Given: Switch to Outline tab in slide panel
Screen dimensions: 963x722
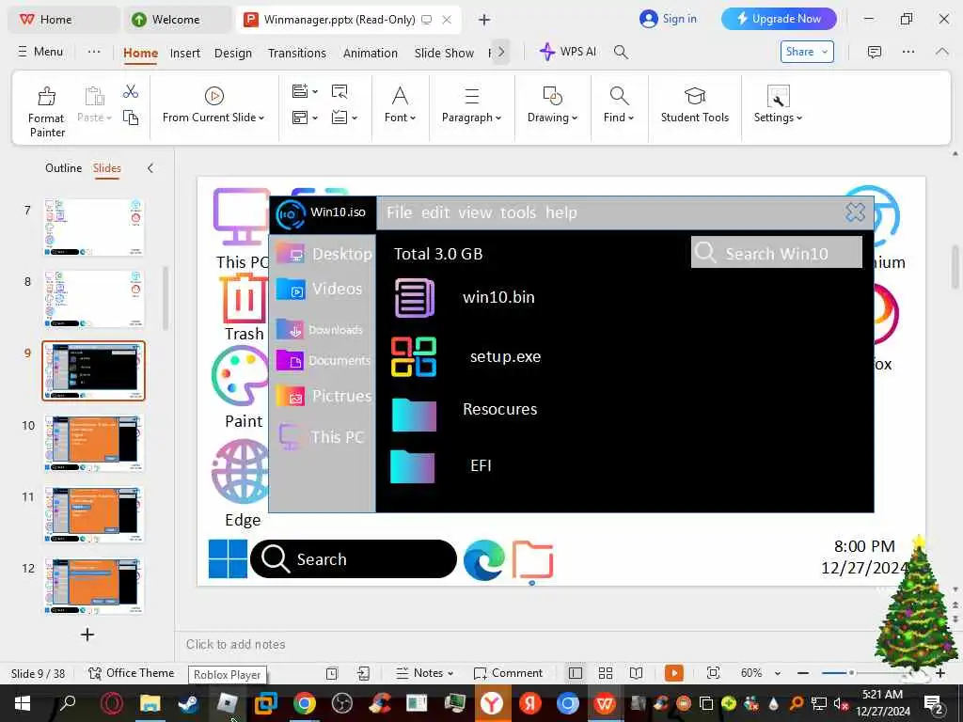Looking at the screenshot, I should tap(63, 168).
